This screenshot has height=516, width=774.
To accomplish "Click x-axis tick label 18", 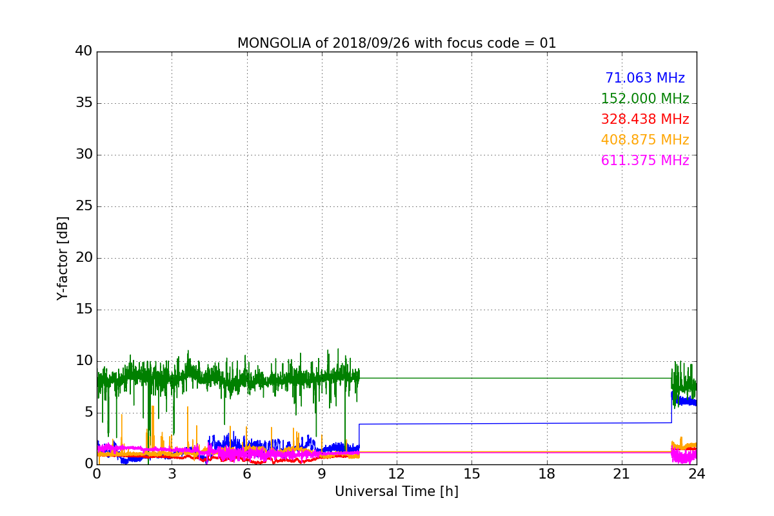I will tap(547, 474).
